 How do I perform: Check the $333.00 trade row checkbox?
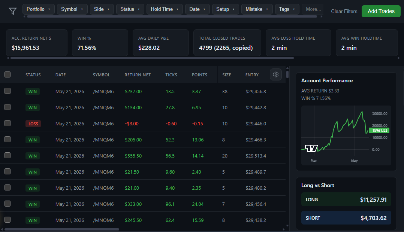click(x=7, y=204)
